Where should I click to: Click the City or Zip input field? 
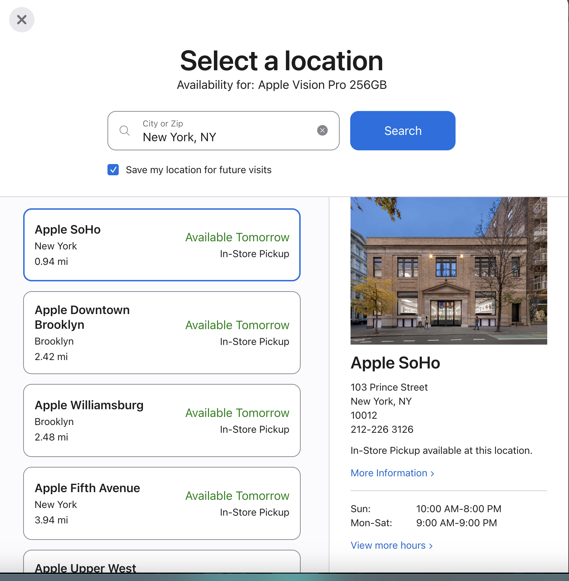click(x=223, y=131)
